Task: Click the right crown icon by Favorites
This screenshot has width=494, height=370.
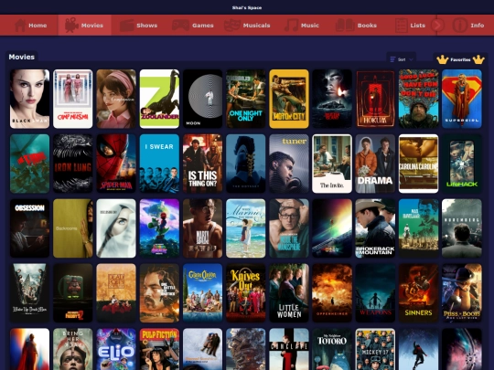Action: click(x=478, y=59)
